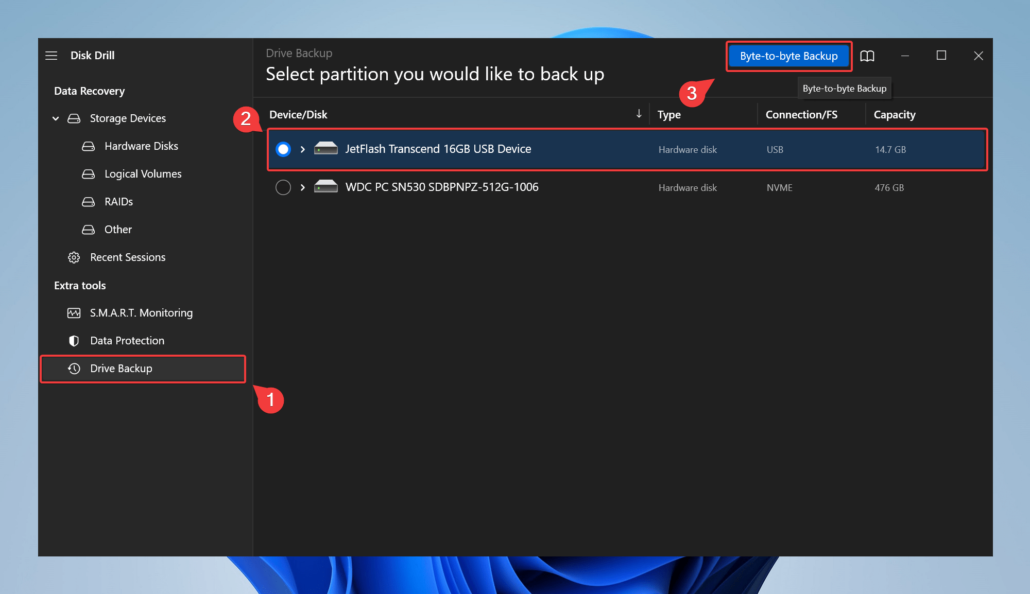Click the Drive Backup icon in sidebar

click(75, 368)
